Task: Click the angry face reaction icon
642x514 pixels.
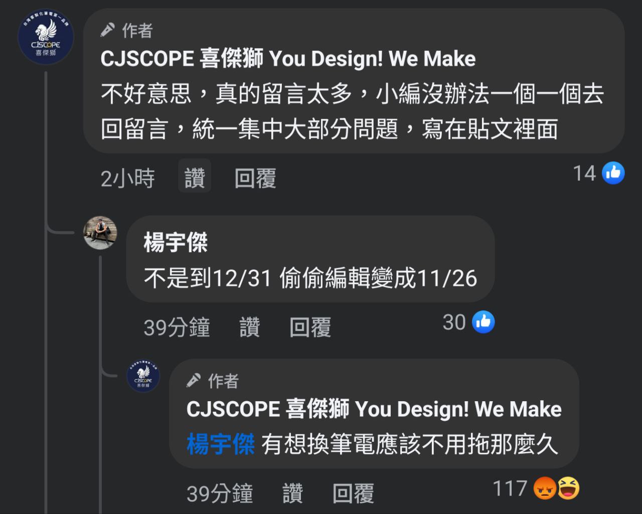Action: (545, 488)
